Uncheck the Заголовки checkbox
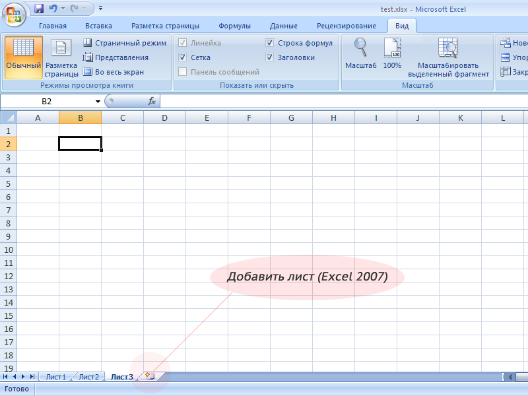This screenshot has width=528, height=396. 269,57
